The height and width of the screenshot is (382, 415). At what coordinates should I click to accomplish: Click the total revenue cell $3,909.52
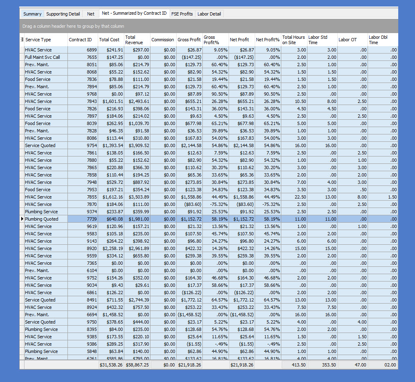click(137, 145)
